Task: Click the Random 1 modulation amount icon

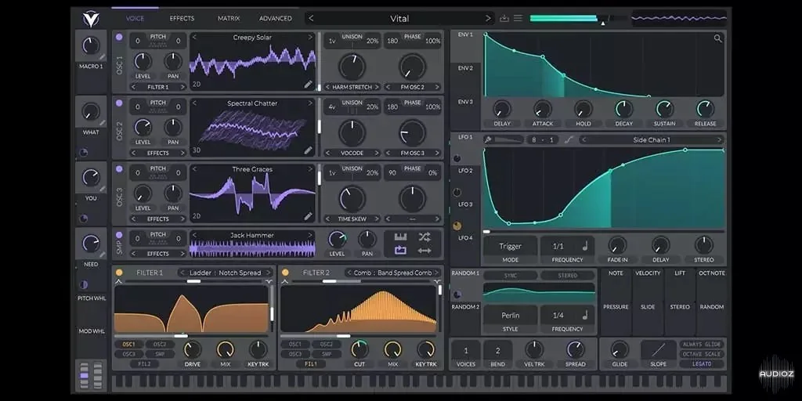Action: coord(457,294)
